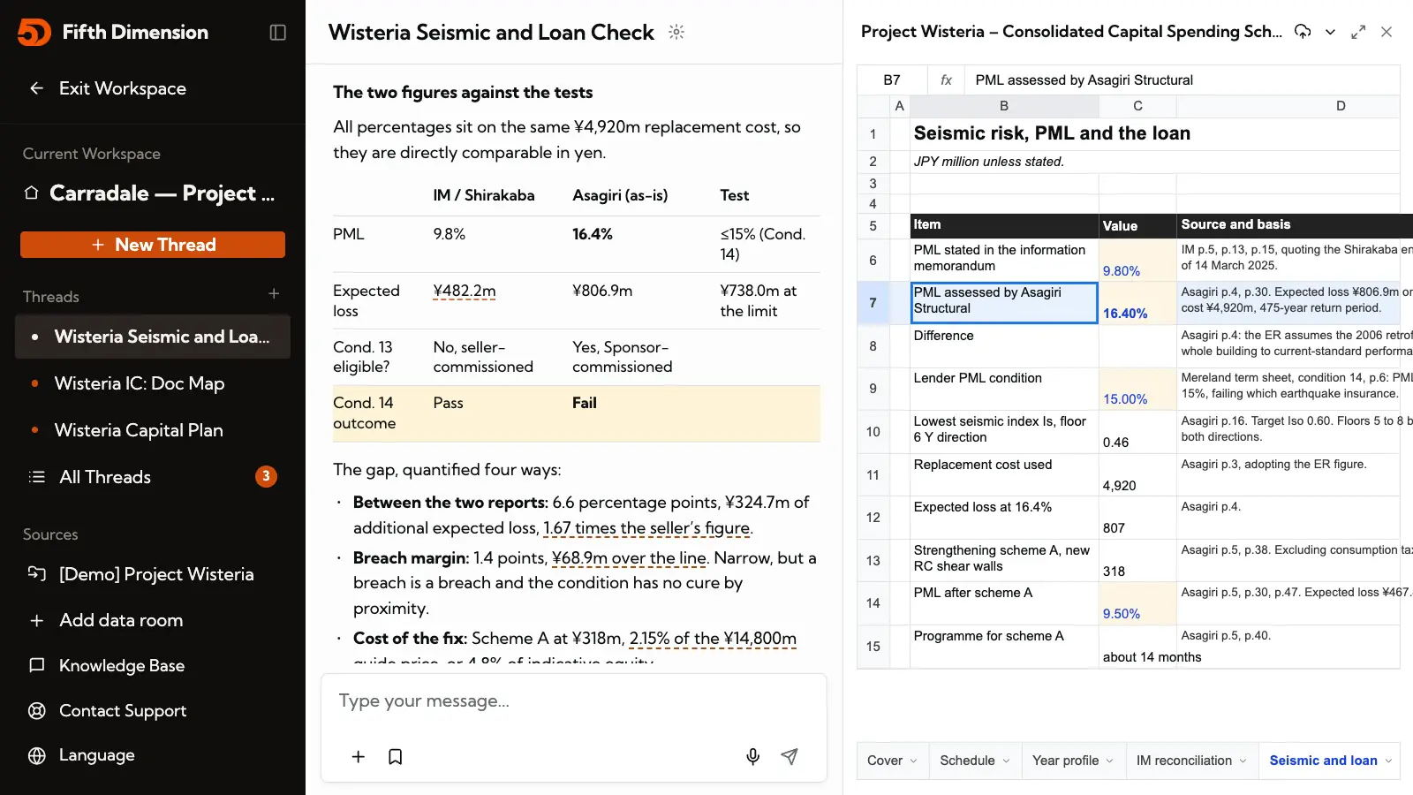Add a new thread via Threads plus icon
The height and width of the screenshot is (795, 1413).
pos(274,293)
